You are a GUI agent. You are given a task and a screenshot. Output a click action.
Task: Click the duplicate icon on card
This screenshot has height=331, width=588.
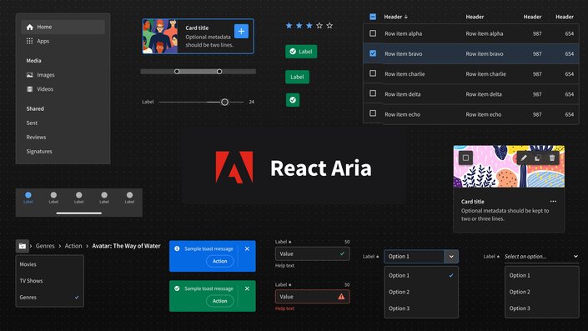click(x=537, y=158)
